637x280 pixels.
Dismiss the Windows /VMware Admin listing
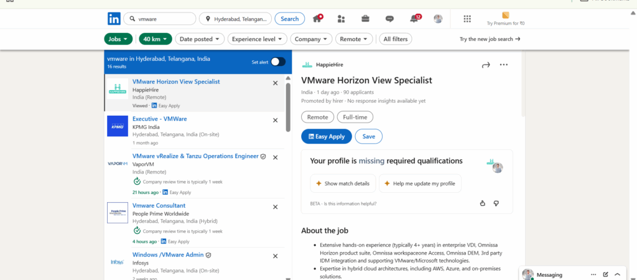[x=275, y=256]
